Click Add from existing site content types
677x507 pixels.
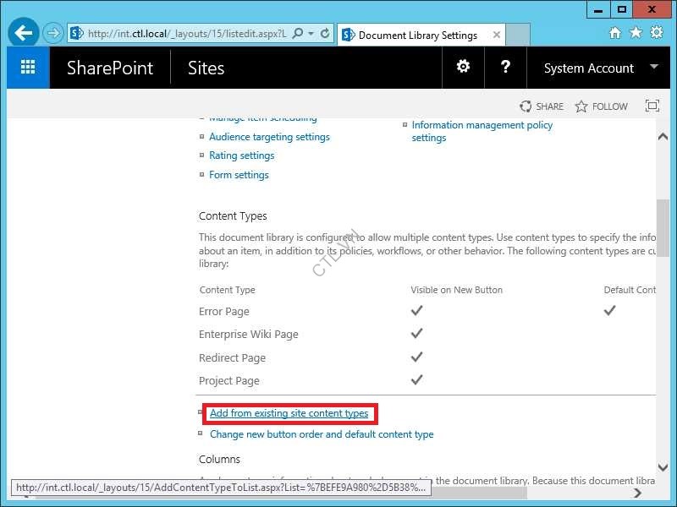pos(289,413)
